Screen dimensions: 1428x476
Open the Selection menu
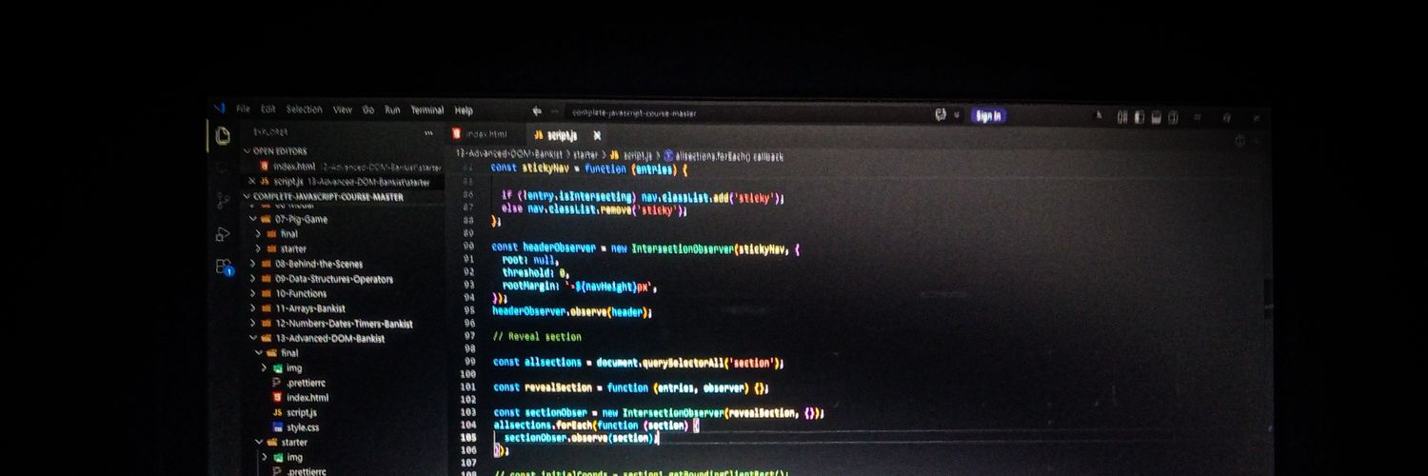tap(305, 109)
